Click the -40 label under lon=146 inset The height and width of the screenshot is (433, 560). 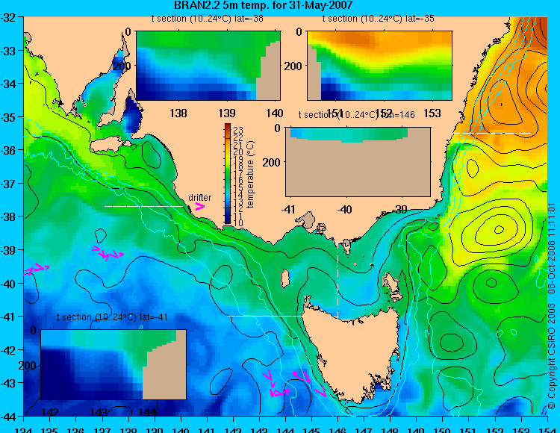[345, 210]
